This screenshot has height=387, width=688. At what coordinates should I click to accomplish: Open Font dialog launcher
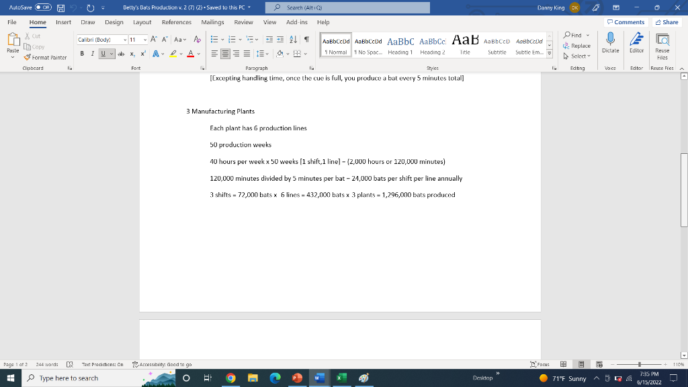click(202, 69)
